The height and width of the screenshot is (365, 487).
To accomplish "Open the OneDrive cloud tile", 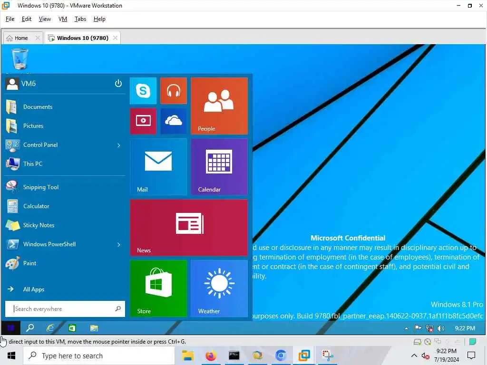I will pos(174,121).
